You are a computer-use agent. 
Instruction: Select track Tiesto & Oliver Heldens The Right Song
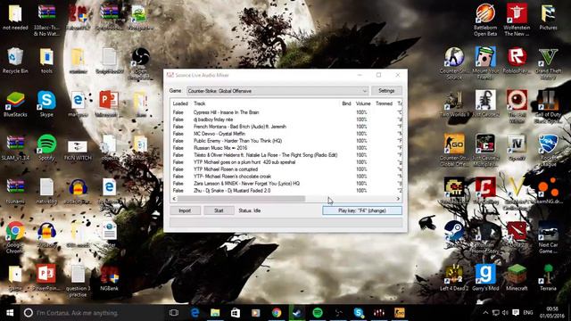coord(266,155)
